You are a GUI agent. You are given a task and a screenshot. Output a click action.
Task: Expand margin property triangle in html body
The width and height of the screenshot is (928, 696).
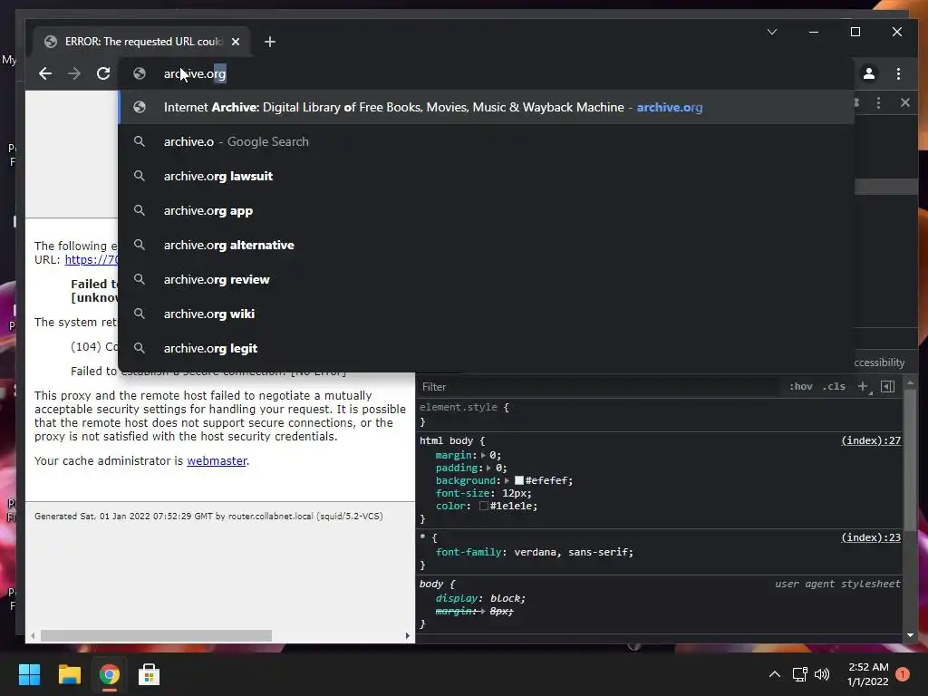[484, 455]
